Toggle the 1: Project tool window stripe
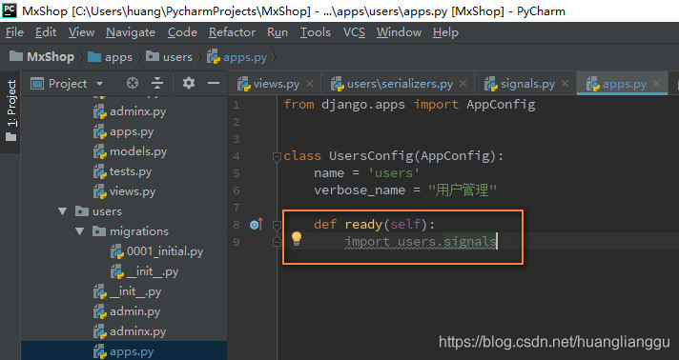The image size is (679, 360). 10,111
